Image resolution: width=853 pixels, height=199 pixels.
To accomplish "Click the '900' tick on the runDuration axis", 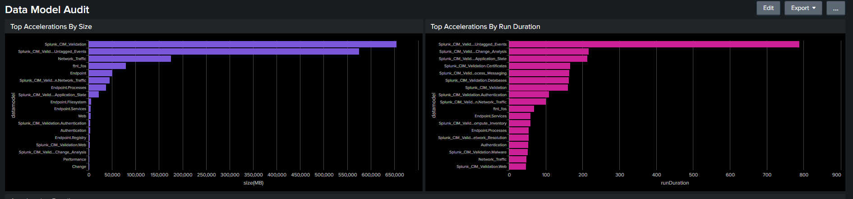I will [836, 175].
